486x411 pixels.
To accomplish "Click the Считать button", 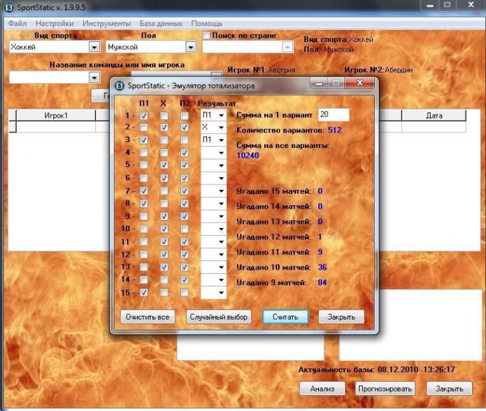I will tap(285, 317).
